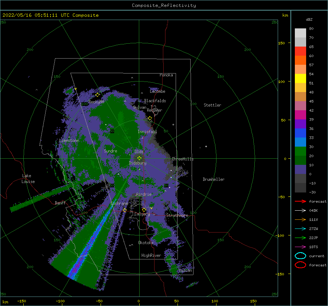Select the blue 33-36 dBZ swatch
This screenshot has height=306, width=328.
click(x=300, y=133)
